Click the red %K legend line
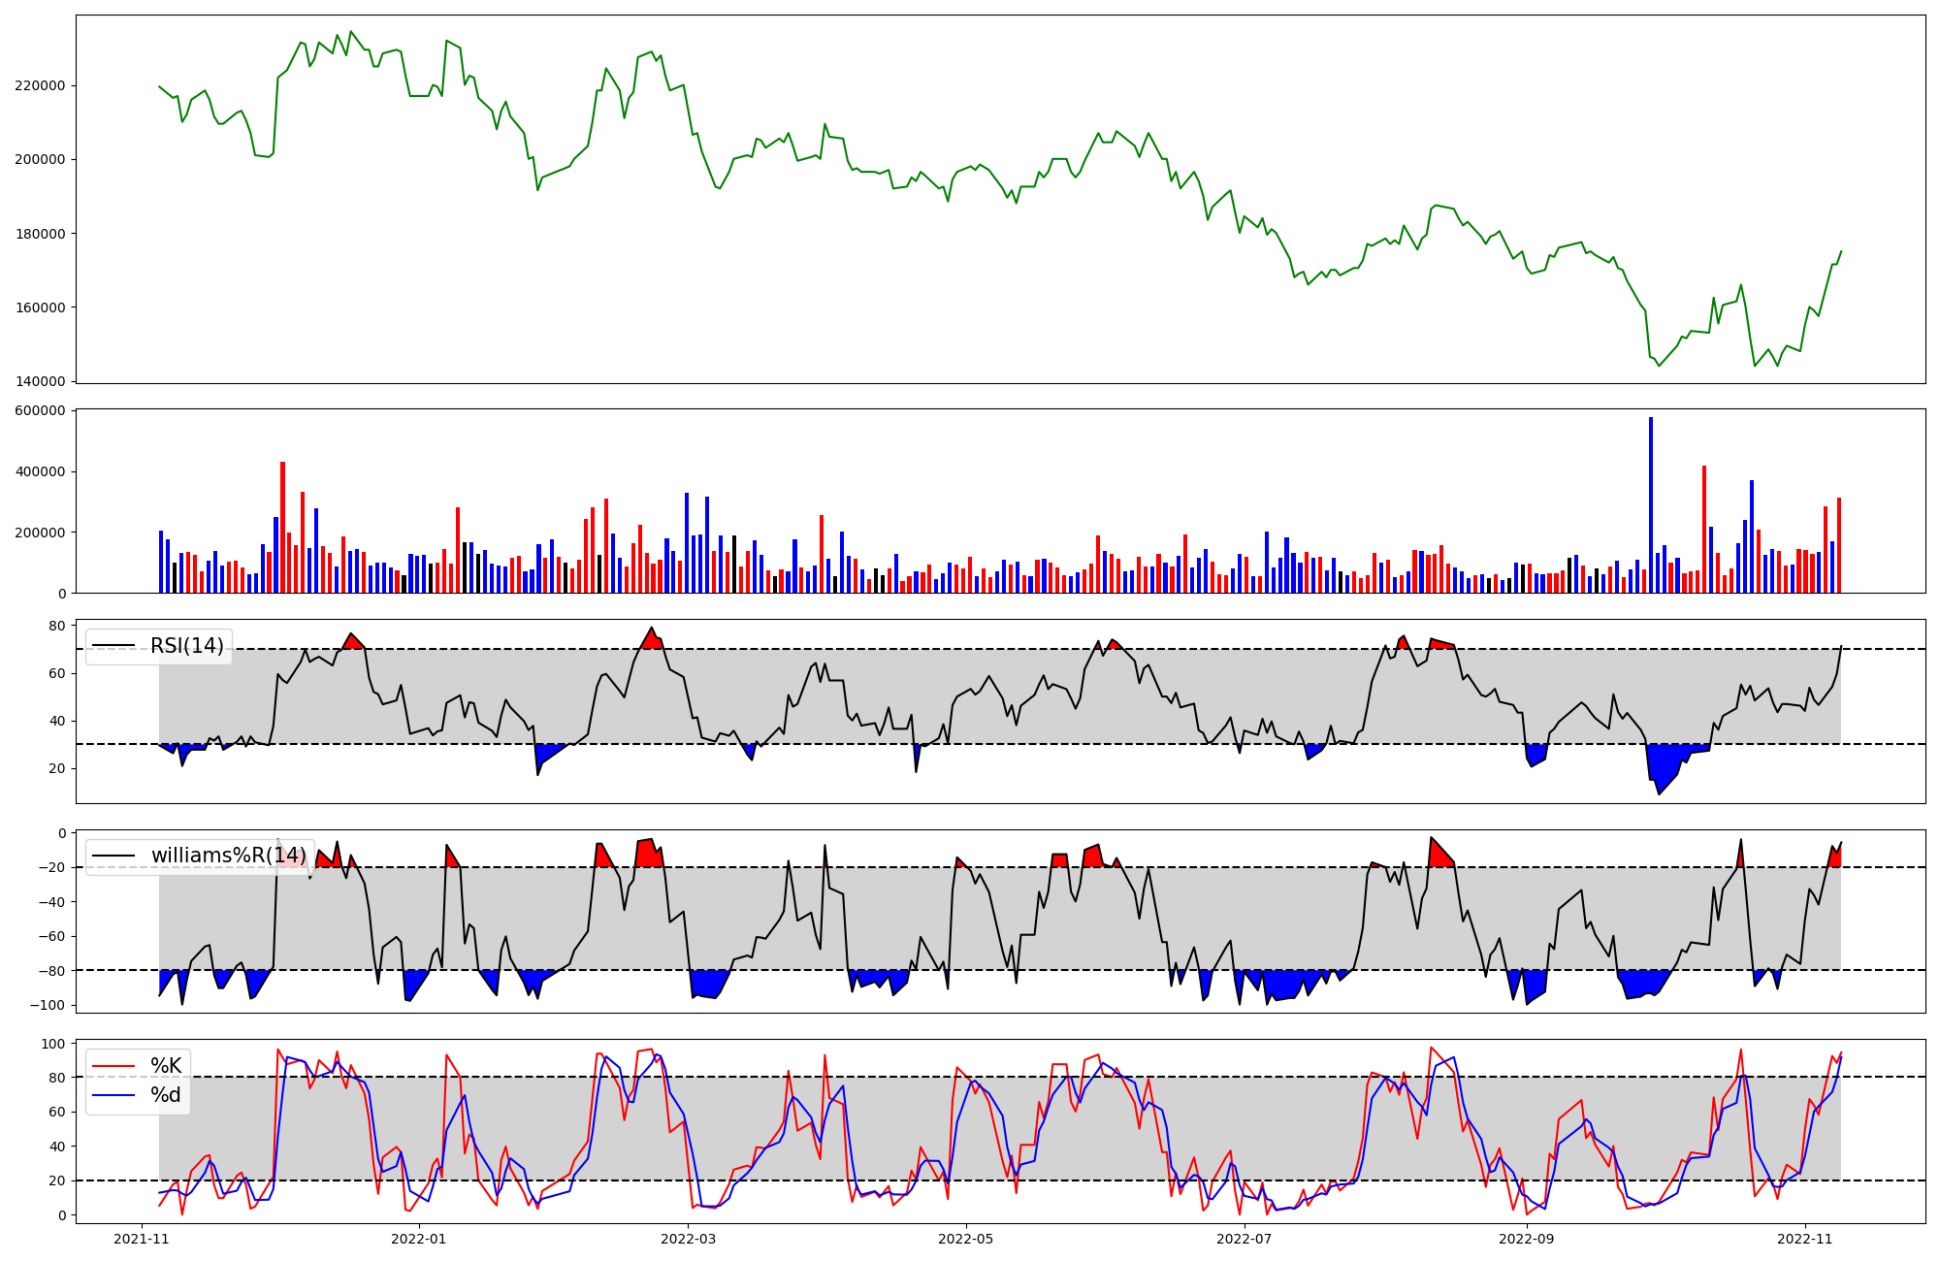1940x1261 pixels. (113, 1066)
